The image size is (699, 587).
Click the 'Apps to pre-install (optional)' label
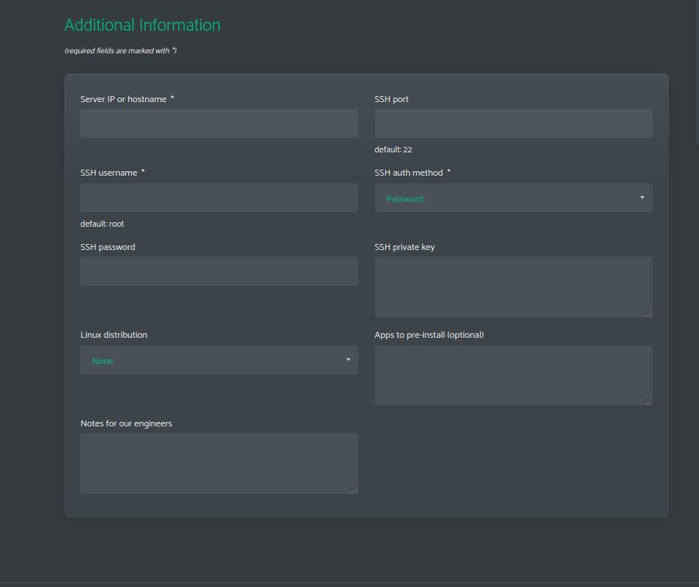coord(429,335)
